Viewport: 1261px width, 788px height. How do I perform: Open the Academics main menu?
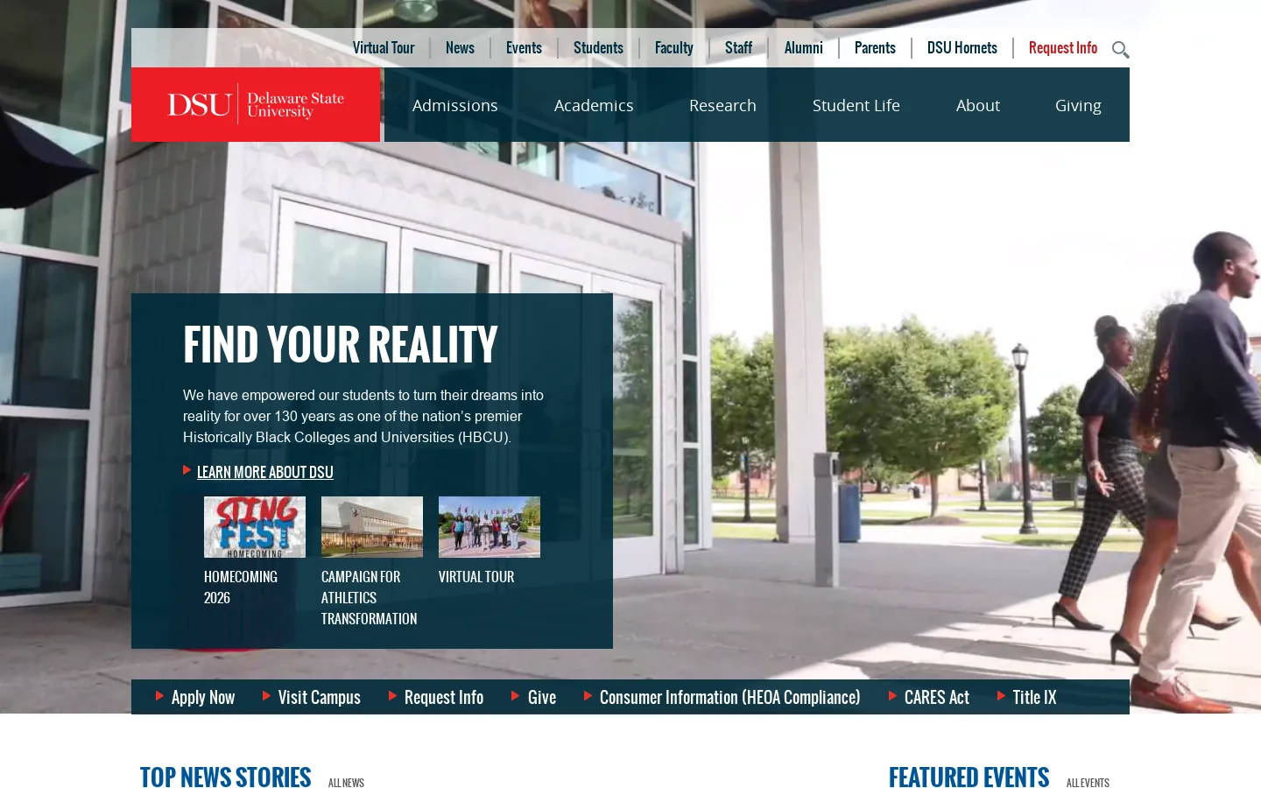point(594,105)
